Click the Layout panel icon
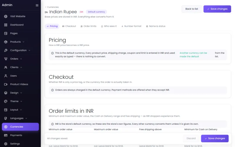This screenshot has height=147, width=235. pyautogui.click(x=6, y=110)
